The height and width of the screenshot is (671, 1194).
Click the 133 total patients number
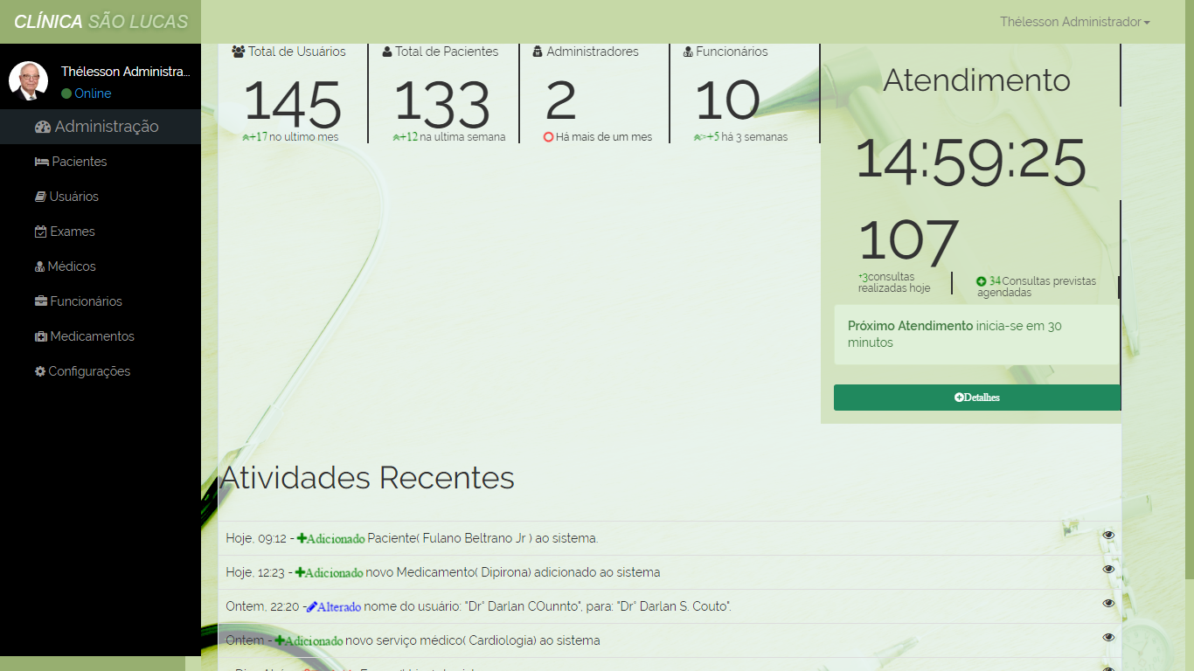tap(441, 104)
